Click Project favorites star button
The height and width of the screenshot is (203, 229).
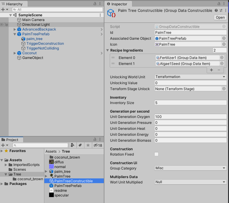[x=88, y=145]
